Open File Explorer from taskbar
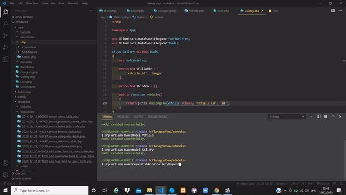This screenshot has width=346, height=195. (149, 190)
